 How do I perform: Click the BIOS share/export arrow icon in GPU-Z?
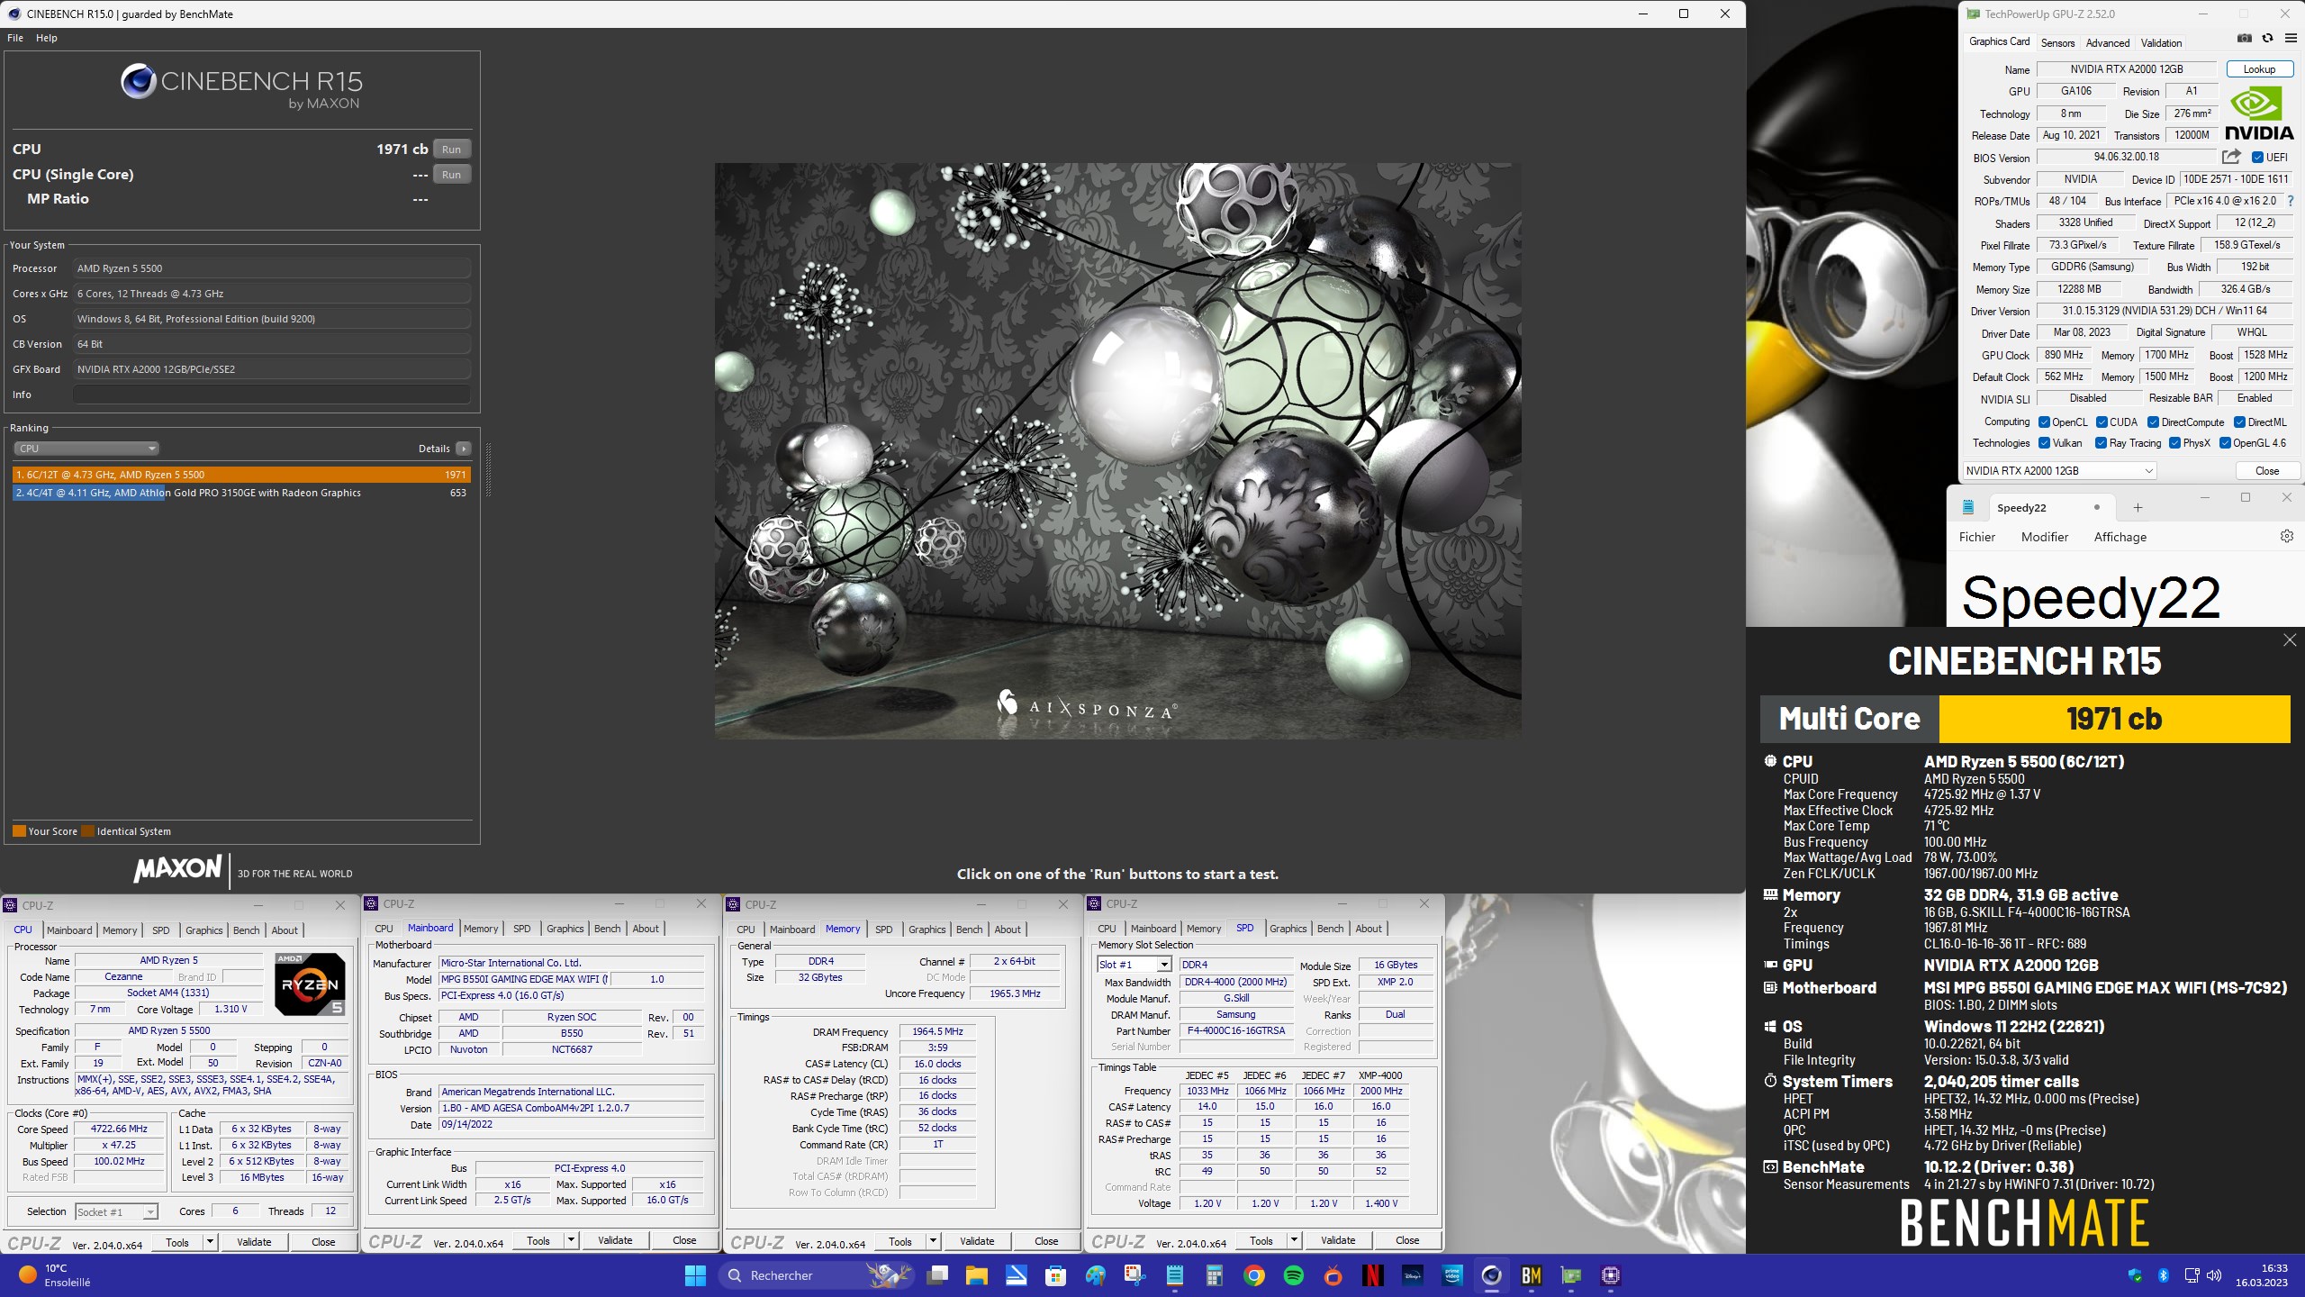pyautogui.click(x=2231, y=157)
